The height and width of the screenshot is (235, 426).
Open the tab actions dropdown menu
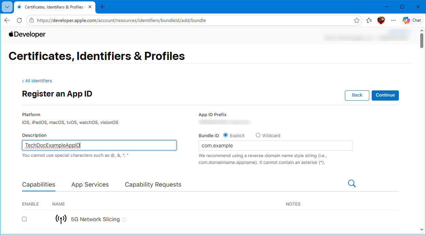point(7,7)
